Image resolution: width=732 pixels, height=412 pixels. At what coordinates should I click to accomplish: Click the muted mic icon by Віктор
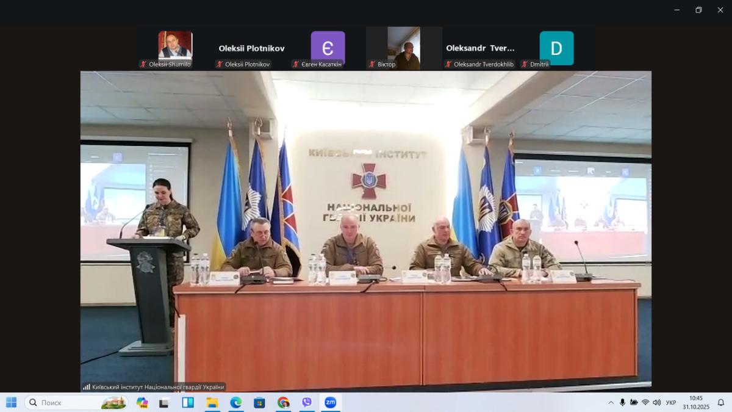[x=372, y=64]
